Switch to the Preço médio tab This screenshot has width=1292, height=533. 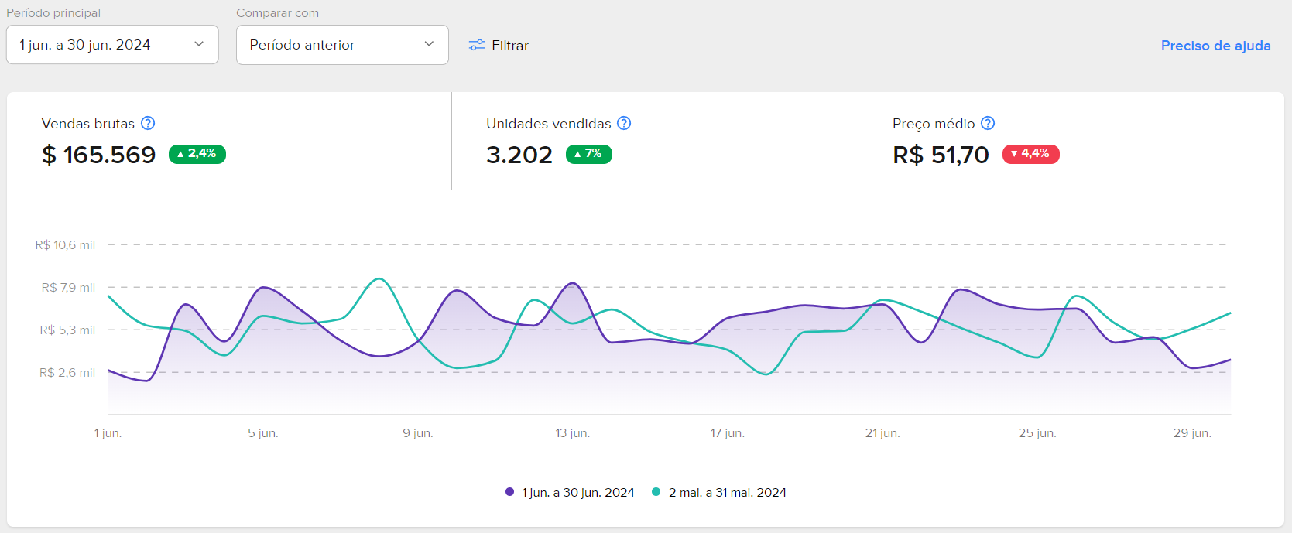(1071, 141)
